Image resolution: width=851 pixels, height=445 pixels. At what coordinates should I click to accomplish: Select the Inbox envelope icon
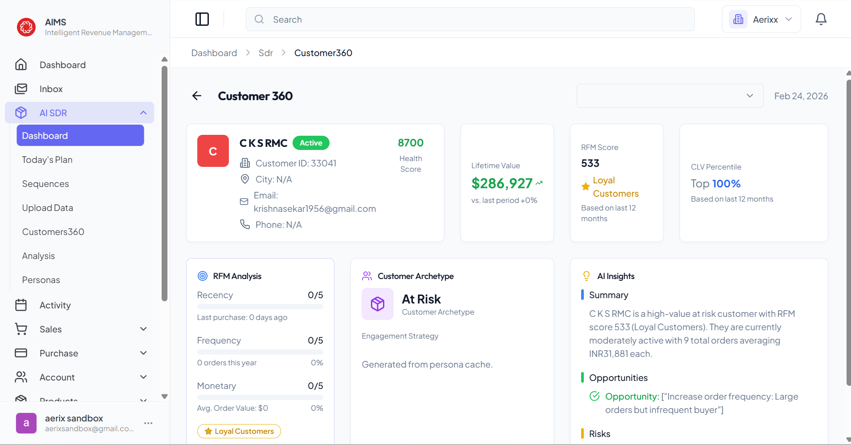tap(21, 89)
